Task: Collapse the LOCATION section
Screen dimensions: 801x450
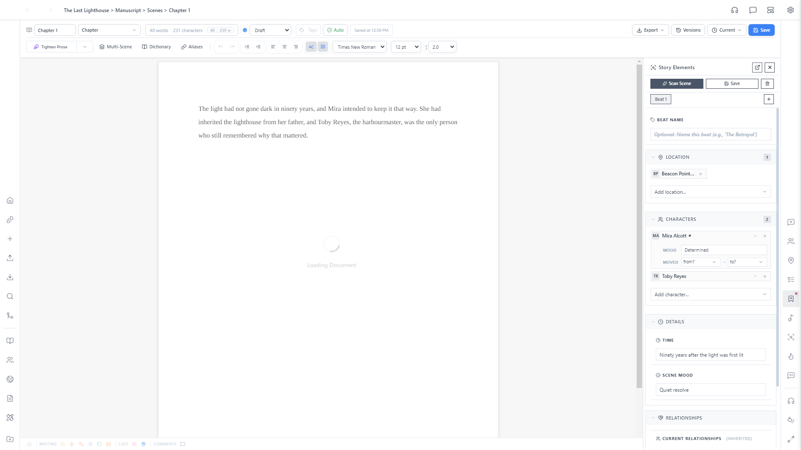Action: coord(653,157)
